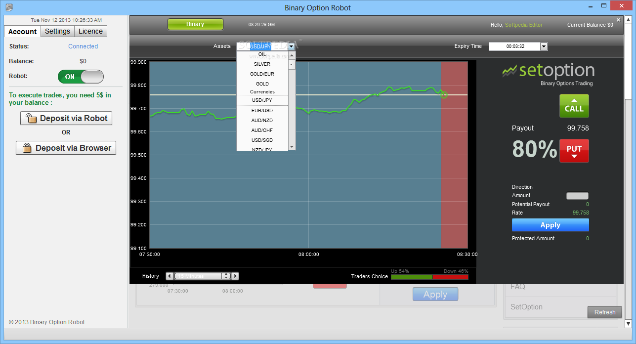Close the trading panel with the X icon
This screenshot has height=344, width=636.
pyautogui.click(x=618, y=20)
